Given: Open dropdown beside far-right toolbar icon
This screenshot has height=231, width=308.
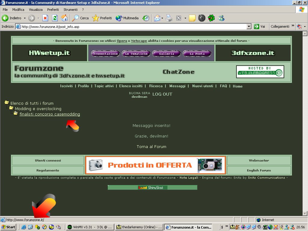Looking at the screenshot, I should [305, 26].
